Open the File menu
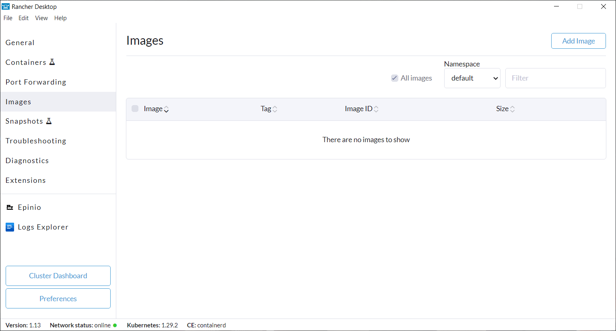 [x=8, y=18]
